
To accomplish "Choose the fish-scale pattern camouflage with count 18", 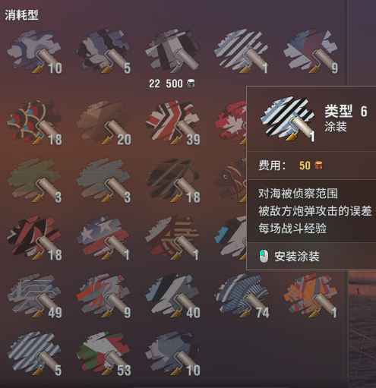I will [34, 123].
